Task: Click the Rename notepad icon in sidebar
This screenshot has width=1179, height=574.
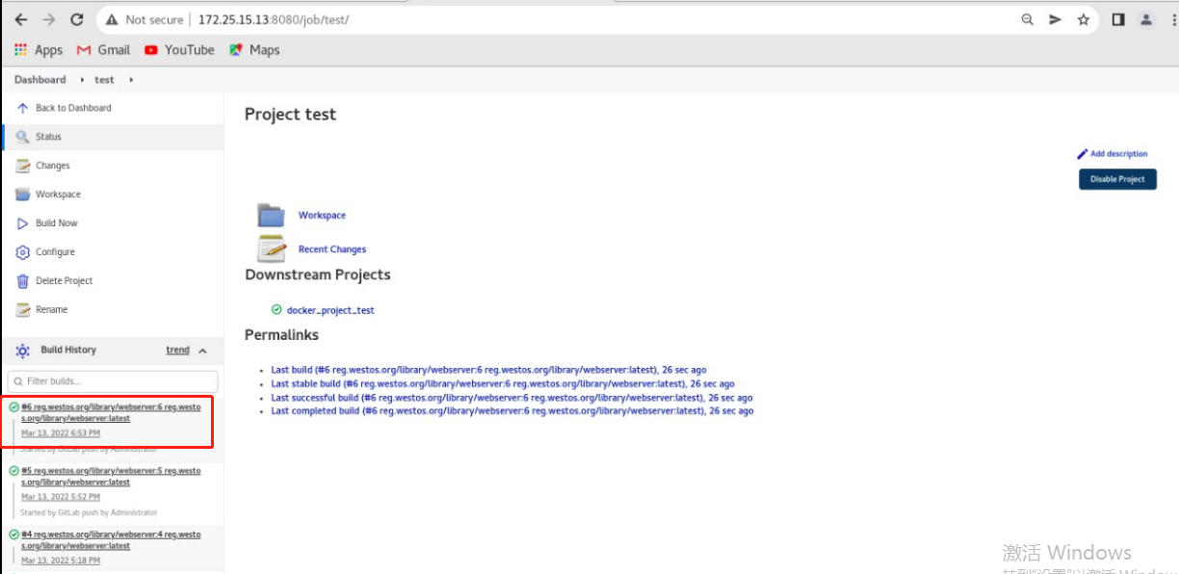Action: coord(23,310)
